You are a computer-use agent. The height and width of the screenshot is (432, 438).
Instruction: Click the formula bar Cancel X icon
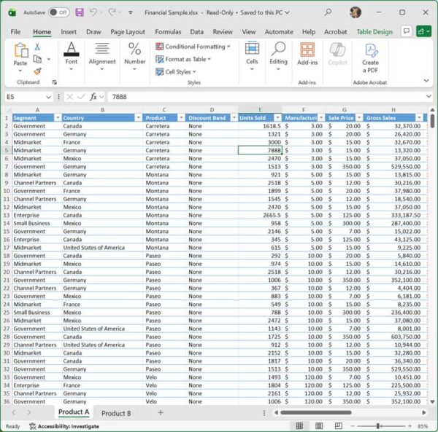pyautogui.click(x=70, y=97)
